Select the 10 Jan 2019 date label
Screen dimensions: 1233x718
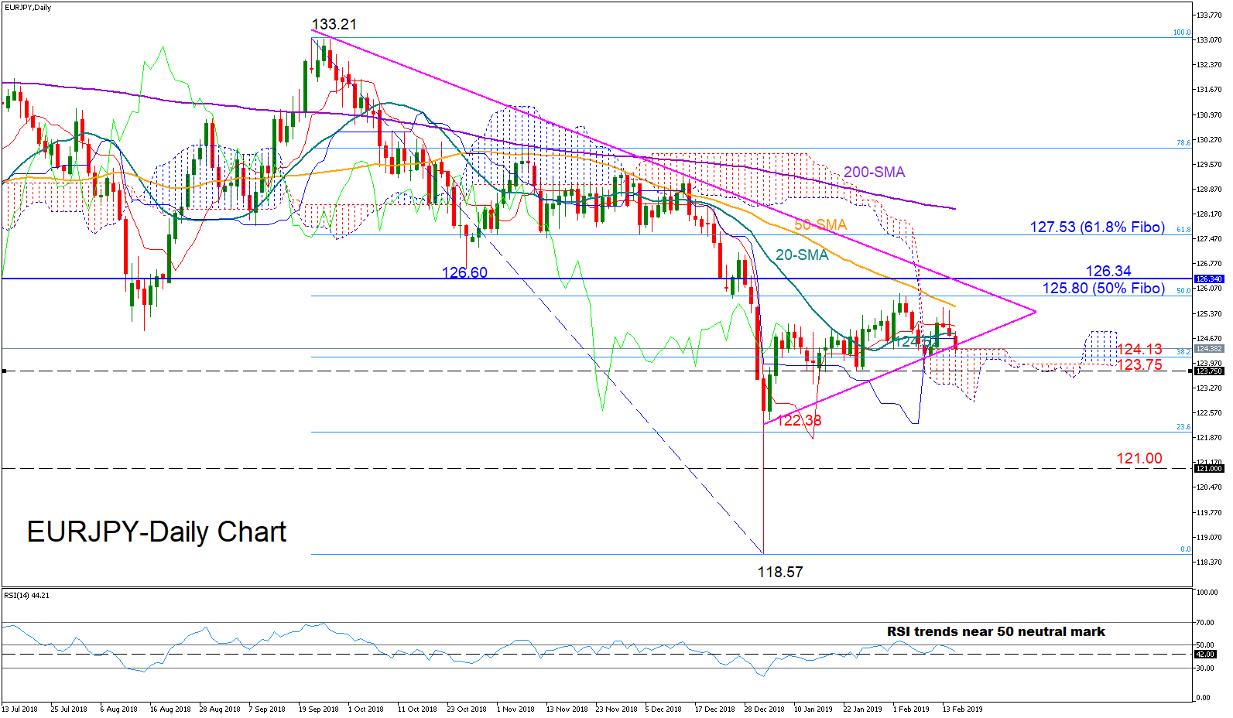click(813, 709)
